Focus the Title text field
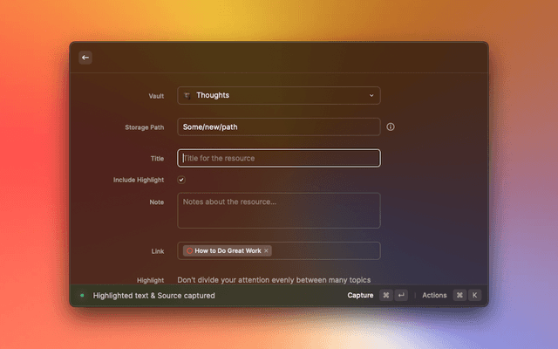This screenshot has width=558, height=349. tap(279, 158)
